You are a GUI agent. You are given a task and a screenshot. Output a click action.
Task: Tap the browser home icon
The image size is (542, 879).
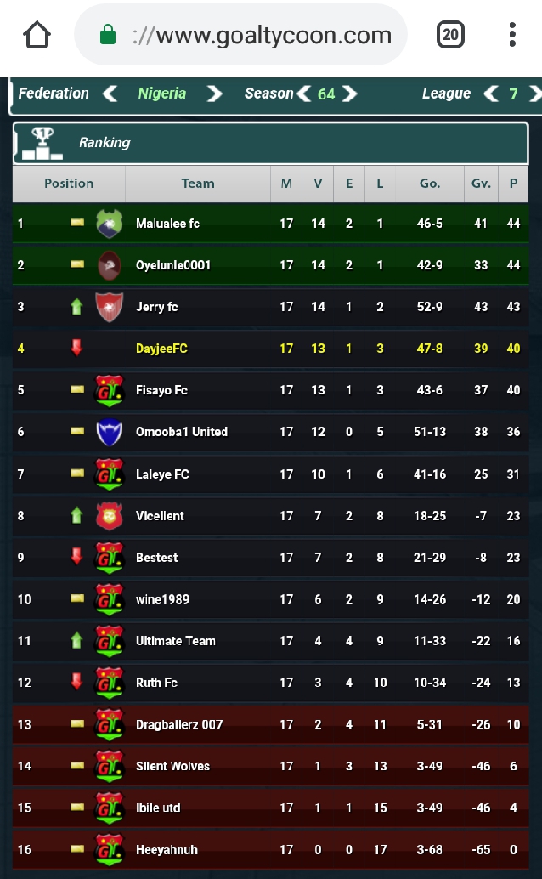pyautogui.click(x=37, y=35)
